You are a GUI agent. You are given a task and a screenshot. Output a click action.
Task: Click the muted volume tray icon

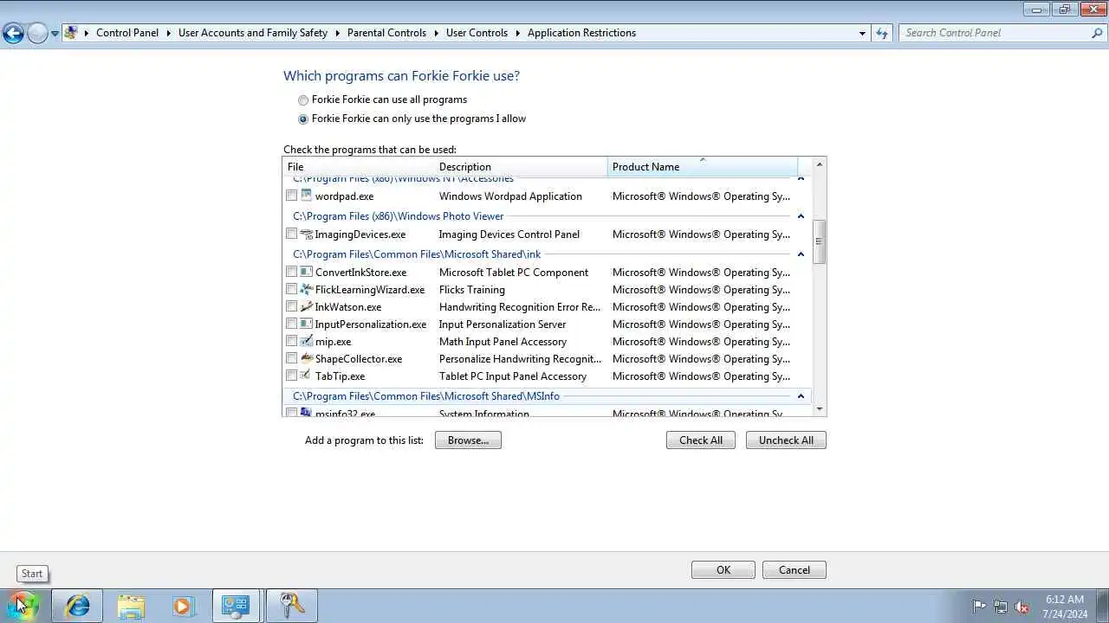[1022, 607]
